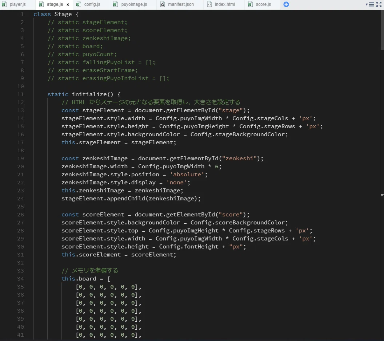Click the Japanese comment on line 12
The image size is (384, 341).
tap(151, 102)
